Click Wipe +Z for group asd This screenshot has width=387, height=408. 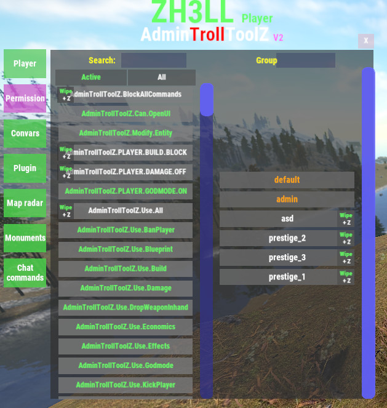click(346, 219)
